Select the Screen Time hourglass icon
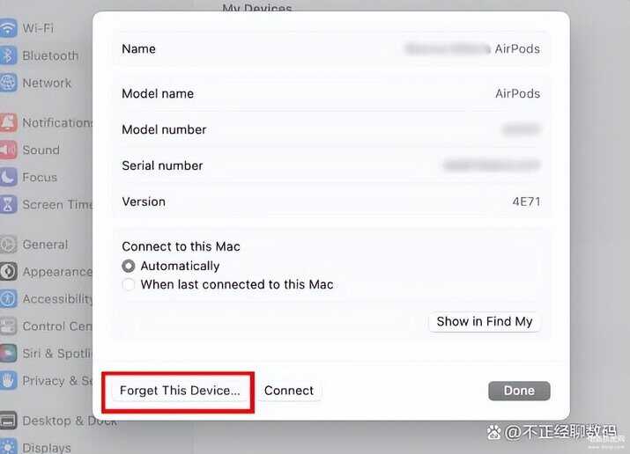 tap(8, 204)
